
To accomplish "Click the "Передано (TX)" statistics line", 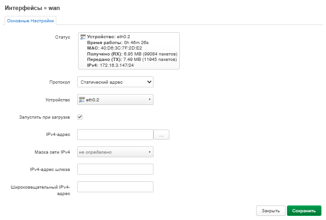I will (132, 59).
